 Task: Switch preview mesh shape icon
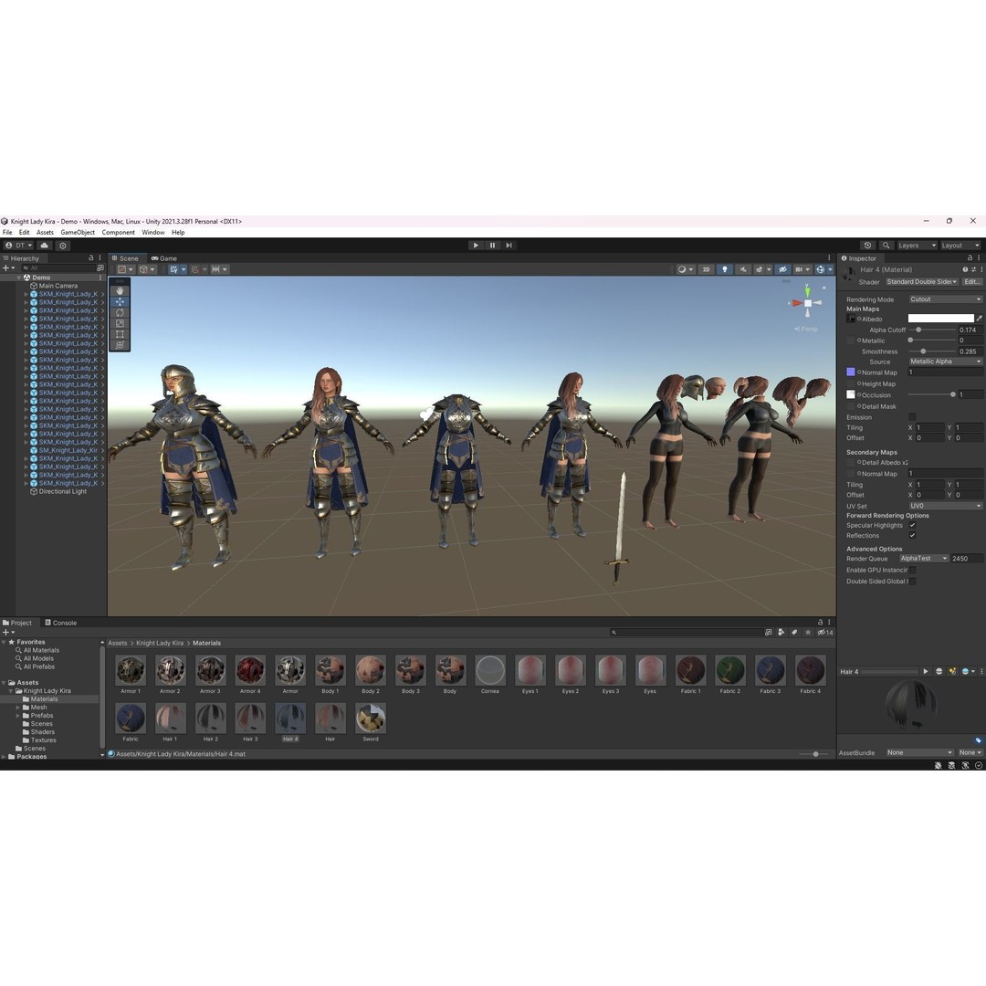[x=939, y=671]
